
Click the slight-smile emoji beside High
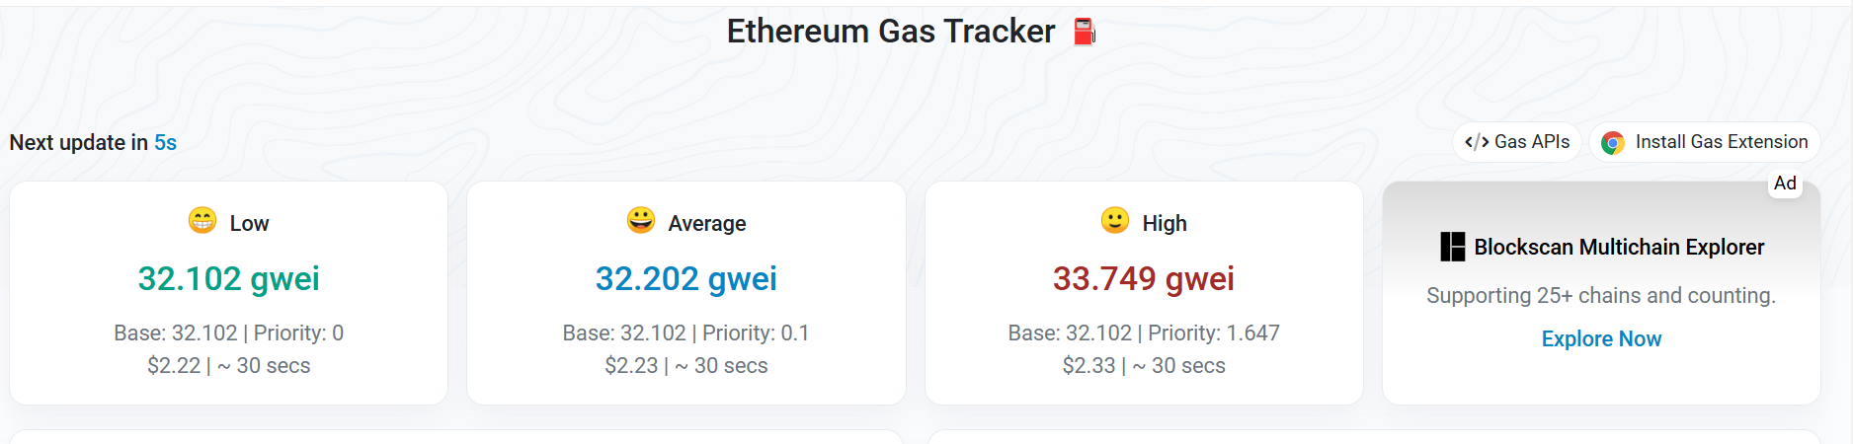coord(1115,220)
